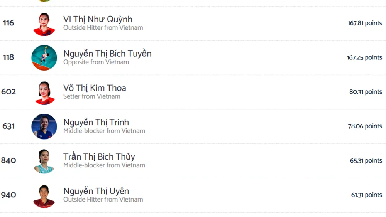Select rank number 602
This screenshot has width=386, height=217.
[8, 92]
